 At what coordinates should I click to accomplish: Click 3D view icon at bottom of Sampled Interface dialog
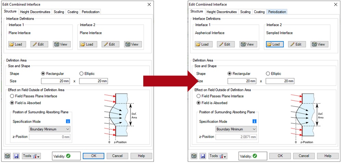pyautogui.click(x=194, y=156)
